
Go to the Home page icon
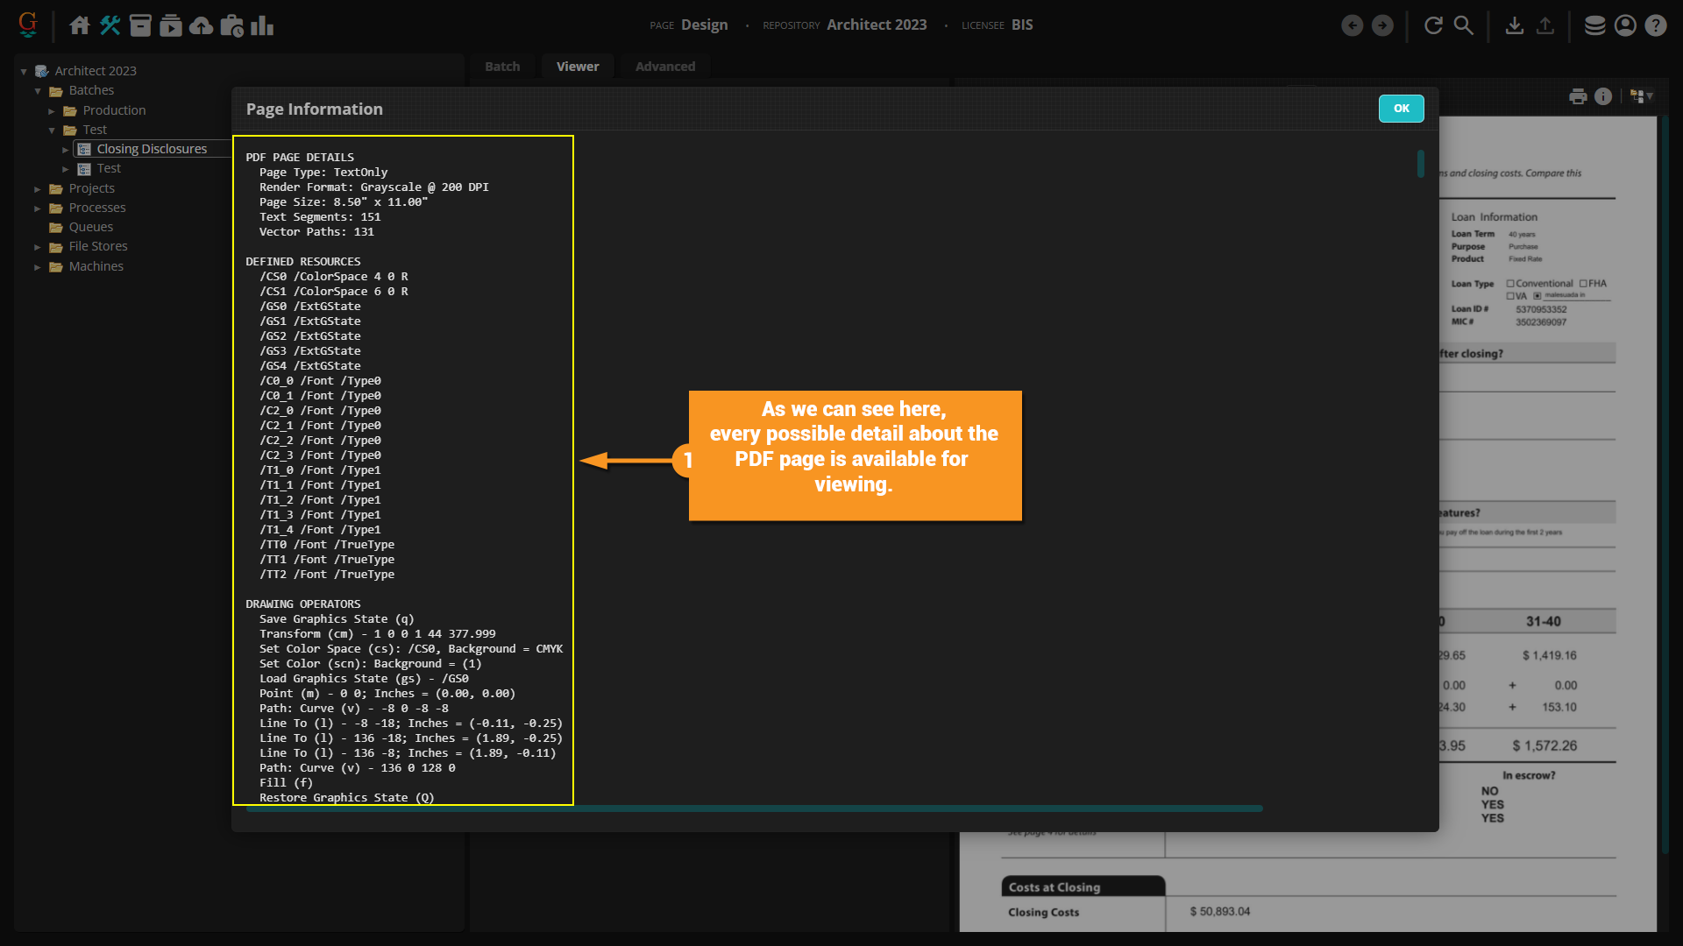point(80,25)
